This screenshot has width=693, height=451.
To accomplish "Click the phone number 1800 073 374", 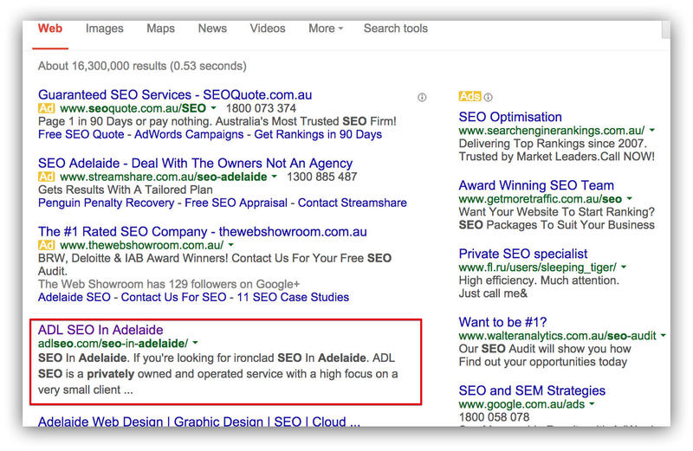I will (261, 108).
